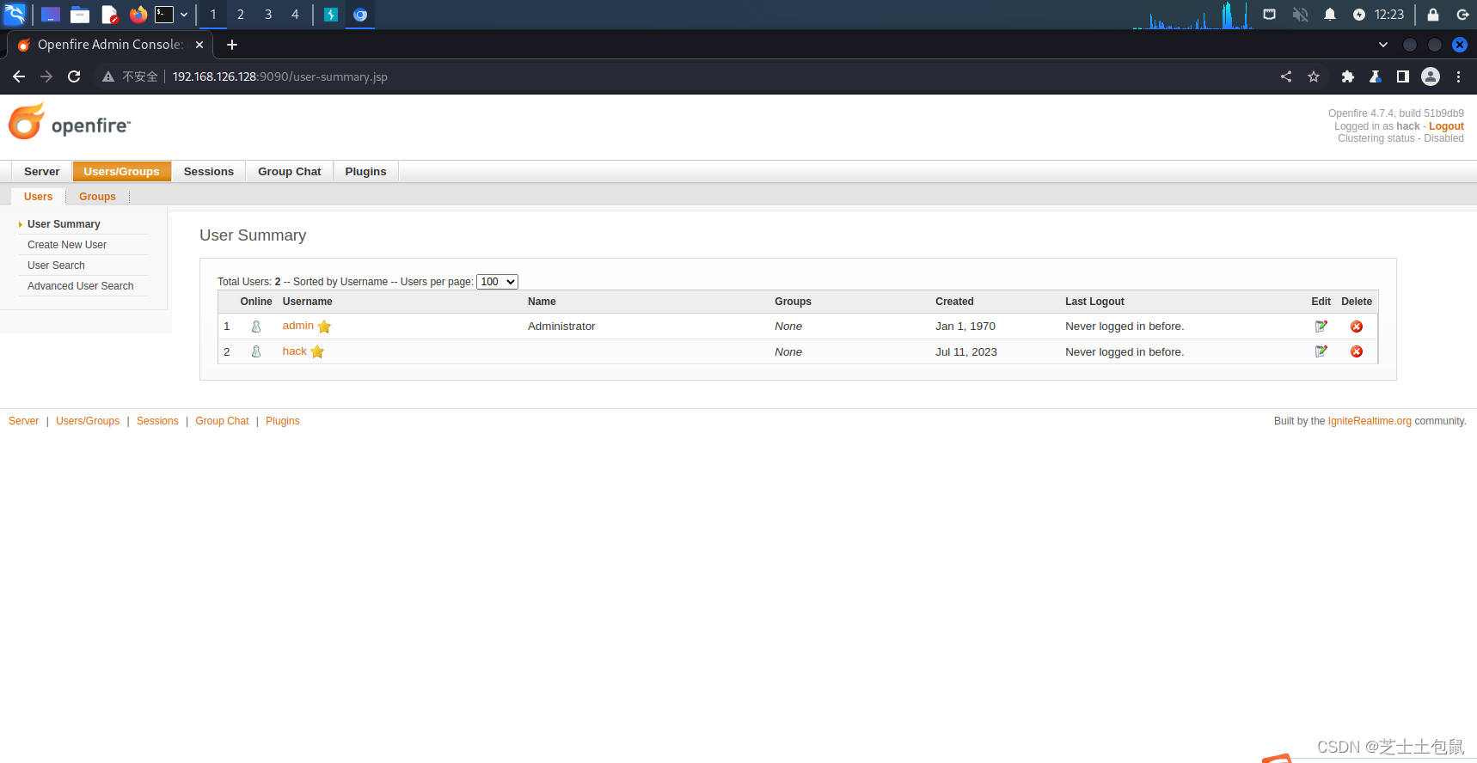This screenshot has width=1477, height=763.
Task: Click the edit icon for hack user
Action: click(x=1321, y=351)
